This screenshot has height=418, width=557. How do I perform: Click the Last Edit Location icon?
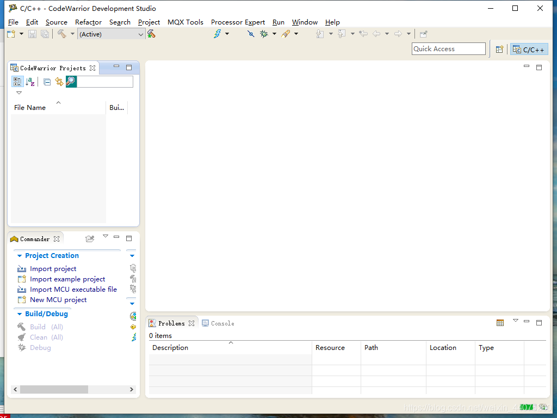pyautogui.click(x=363, y=34)
